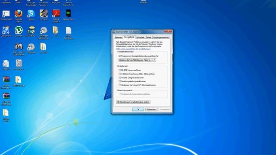Open My Logitech Dual Action gamepad icon
Viewport: 276px width, 155px height.
(x=19, y=50)
